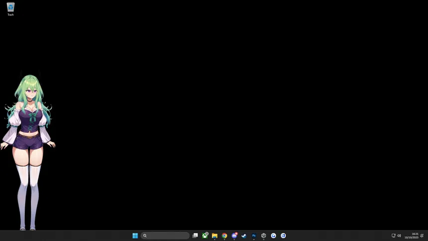Image resolution: width=428 pixels, height=241 pixels.
Task: Open Discord from the taskbar
Action: [x=234, y=236]
